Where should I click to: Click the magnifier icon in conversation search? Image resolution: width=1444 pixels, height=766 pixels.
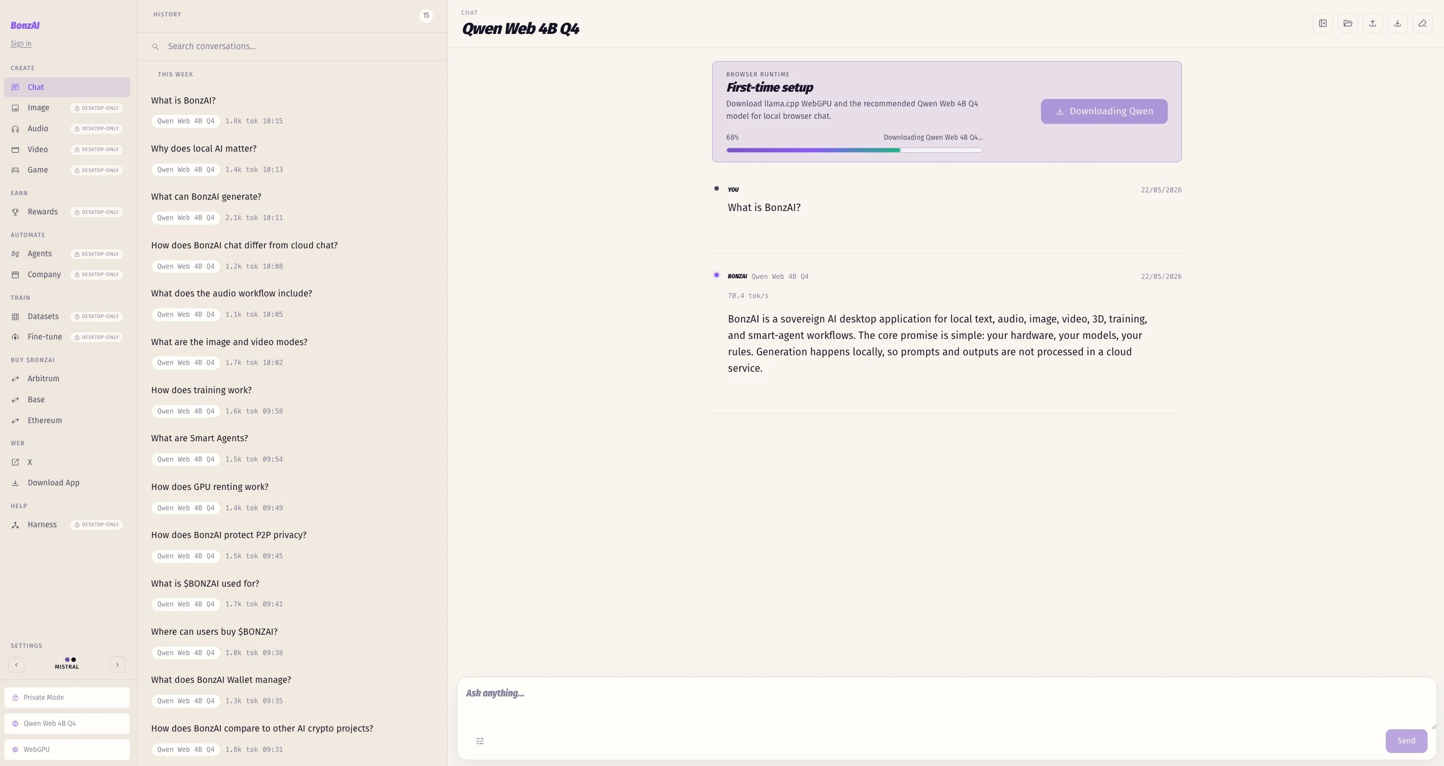[x=156, y=46]
